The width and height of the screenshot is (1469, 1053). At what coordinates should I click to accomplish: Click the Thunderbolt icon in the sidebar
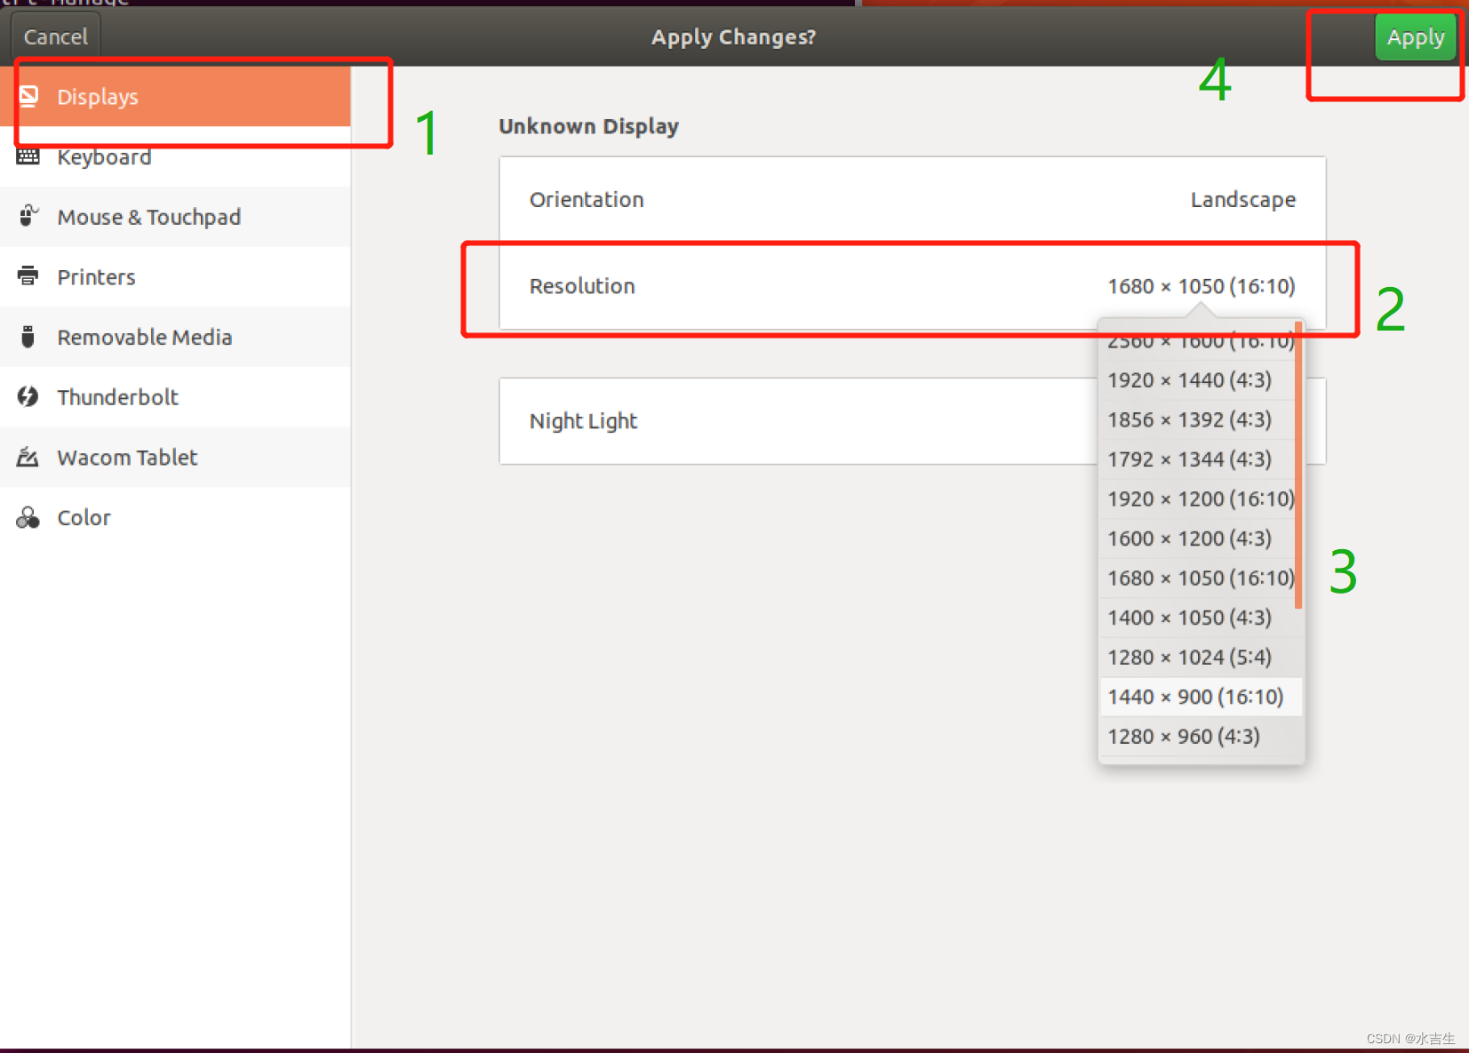29,397
